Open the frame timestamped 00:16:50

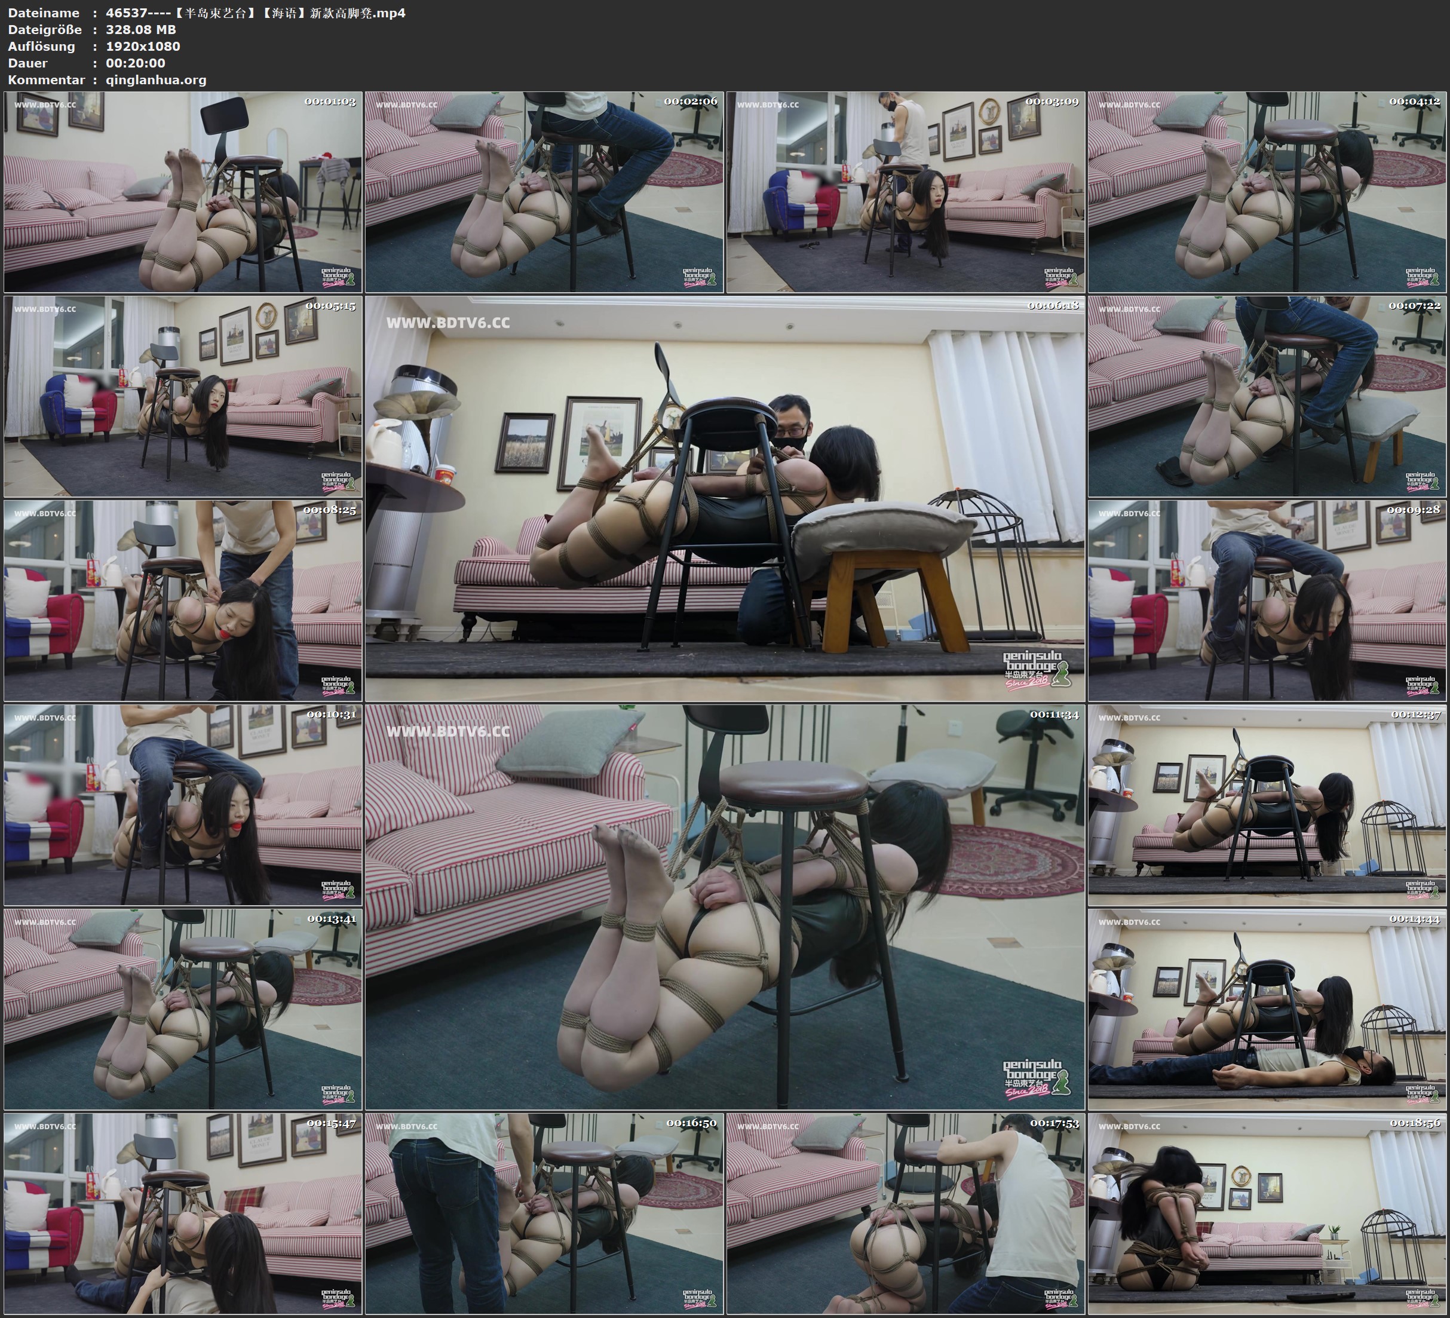tap(544, 1213)
